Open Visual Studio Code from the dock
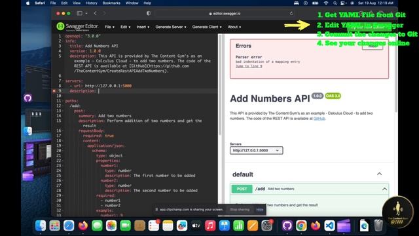The height and width of the screenshot is (236, 419). [329, 226]
